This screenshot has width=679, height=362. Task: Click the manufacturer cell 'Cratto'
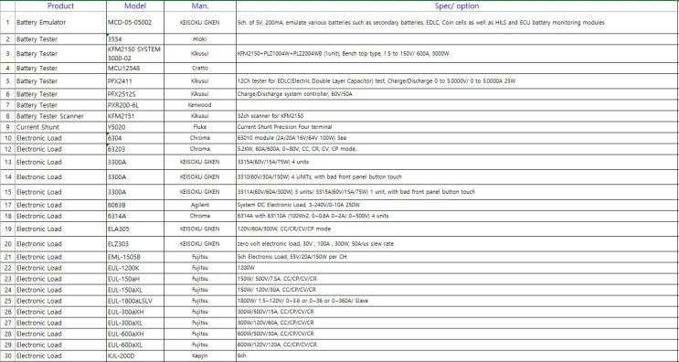[200, 69]
